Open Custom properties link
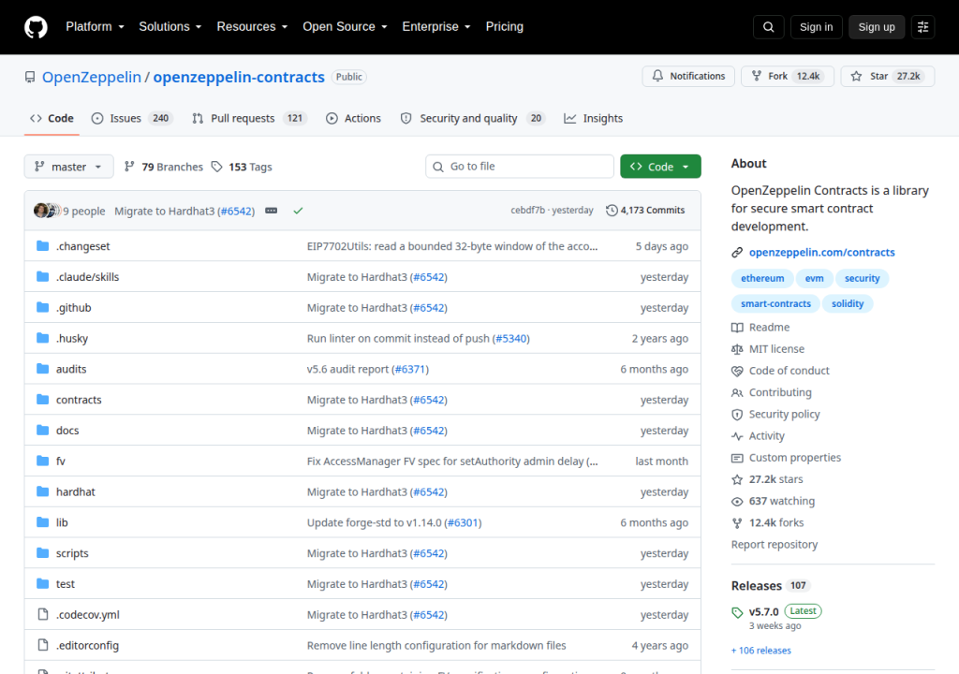This screenshot has height=674, width=959. (786, 458)
